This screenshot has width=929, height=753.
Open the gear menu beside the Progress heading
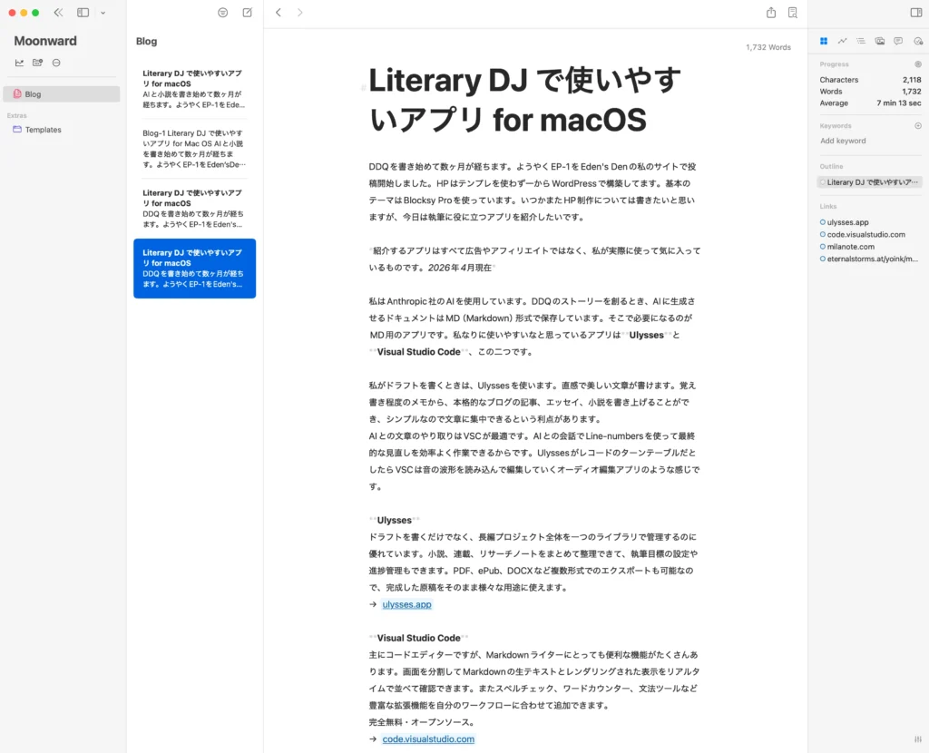[917, 64]
